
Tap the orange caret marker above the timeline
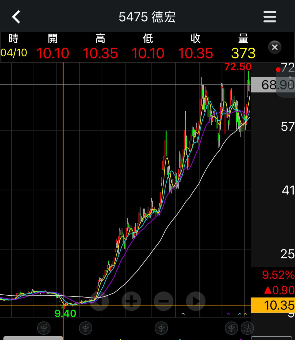(x=245, y=314)
